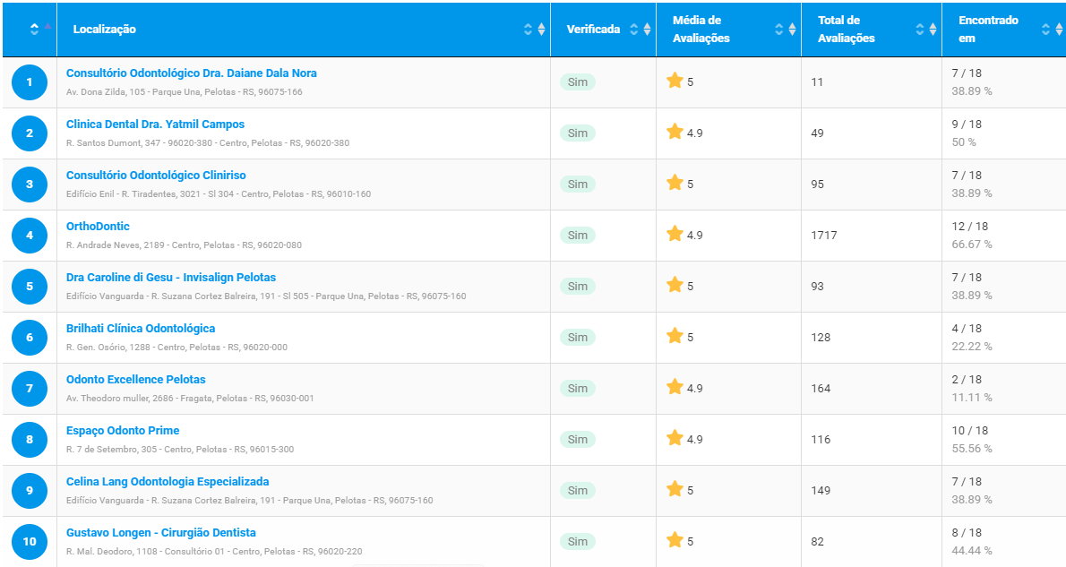Screen dimensions: 1066x567
Task: Visit the Consultório Odontológico Cliniriso listing
Action: tap(156, 175)
